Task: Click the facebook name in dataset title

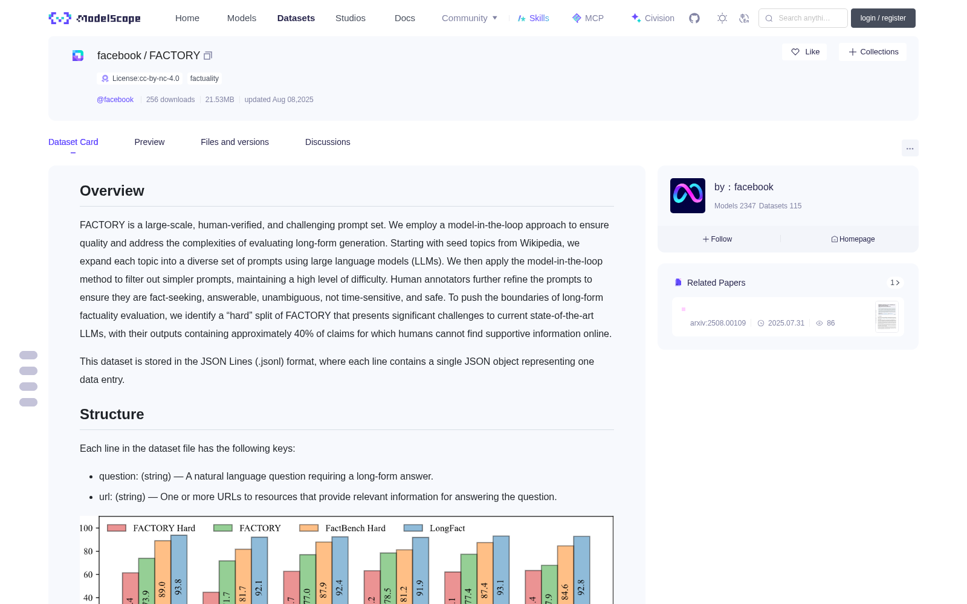Action: [119, 56]
